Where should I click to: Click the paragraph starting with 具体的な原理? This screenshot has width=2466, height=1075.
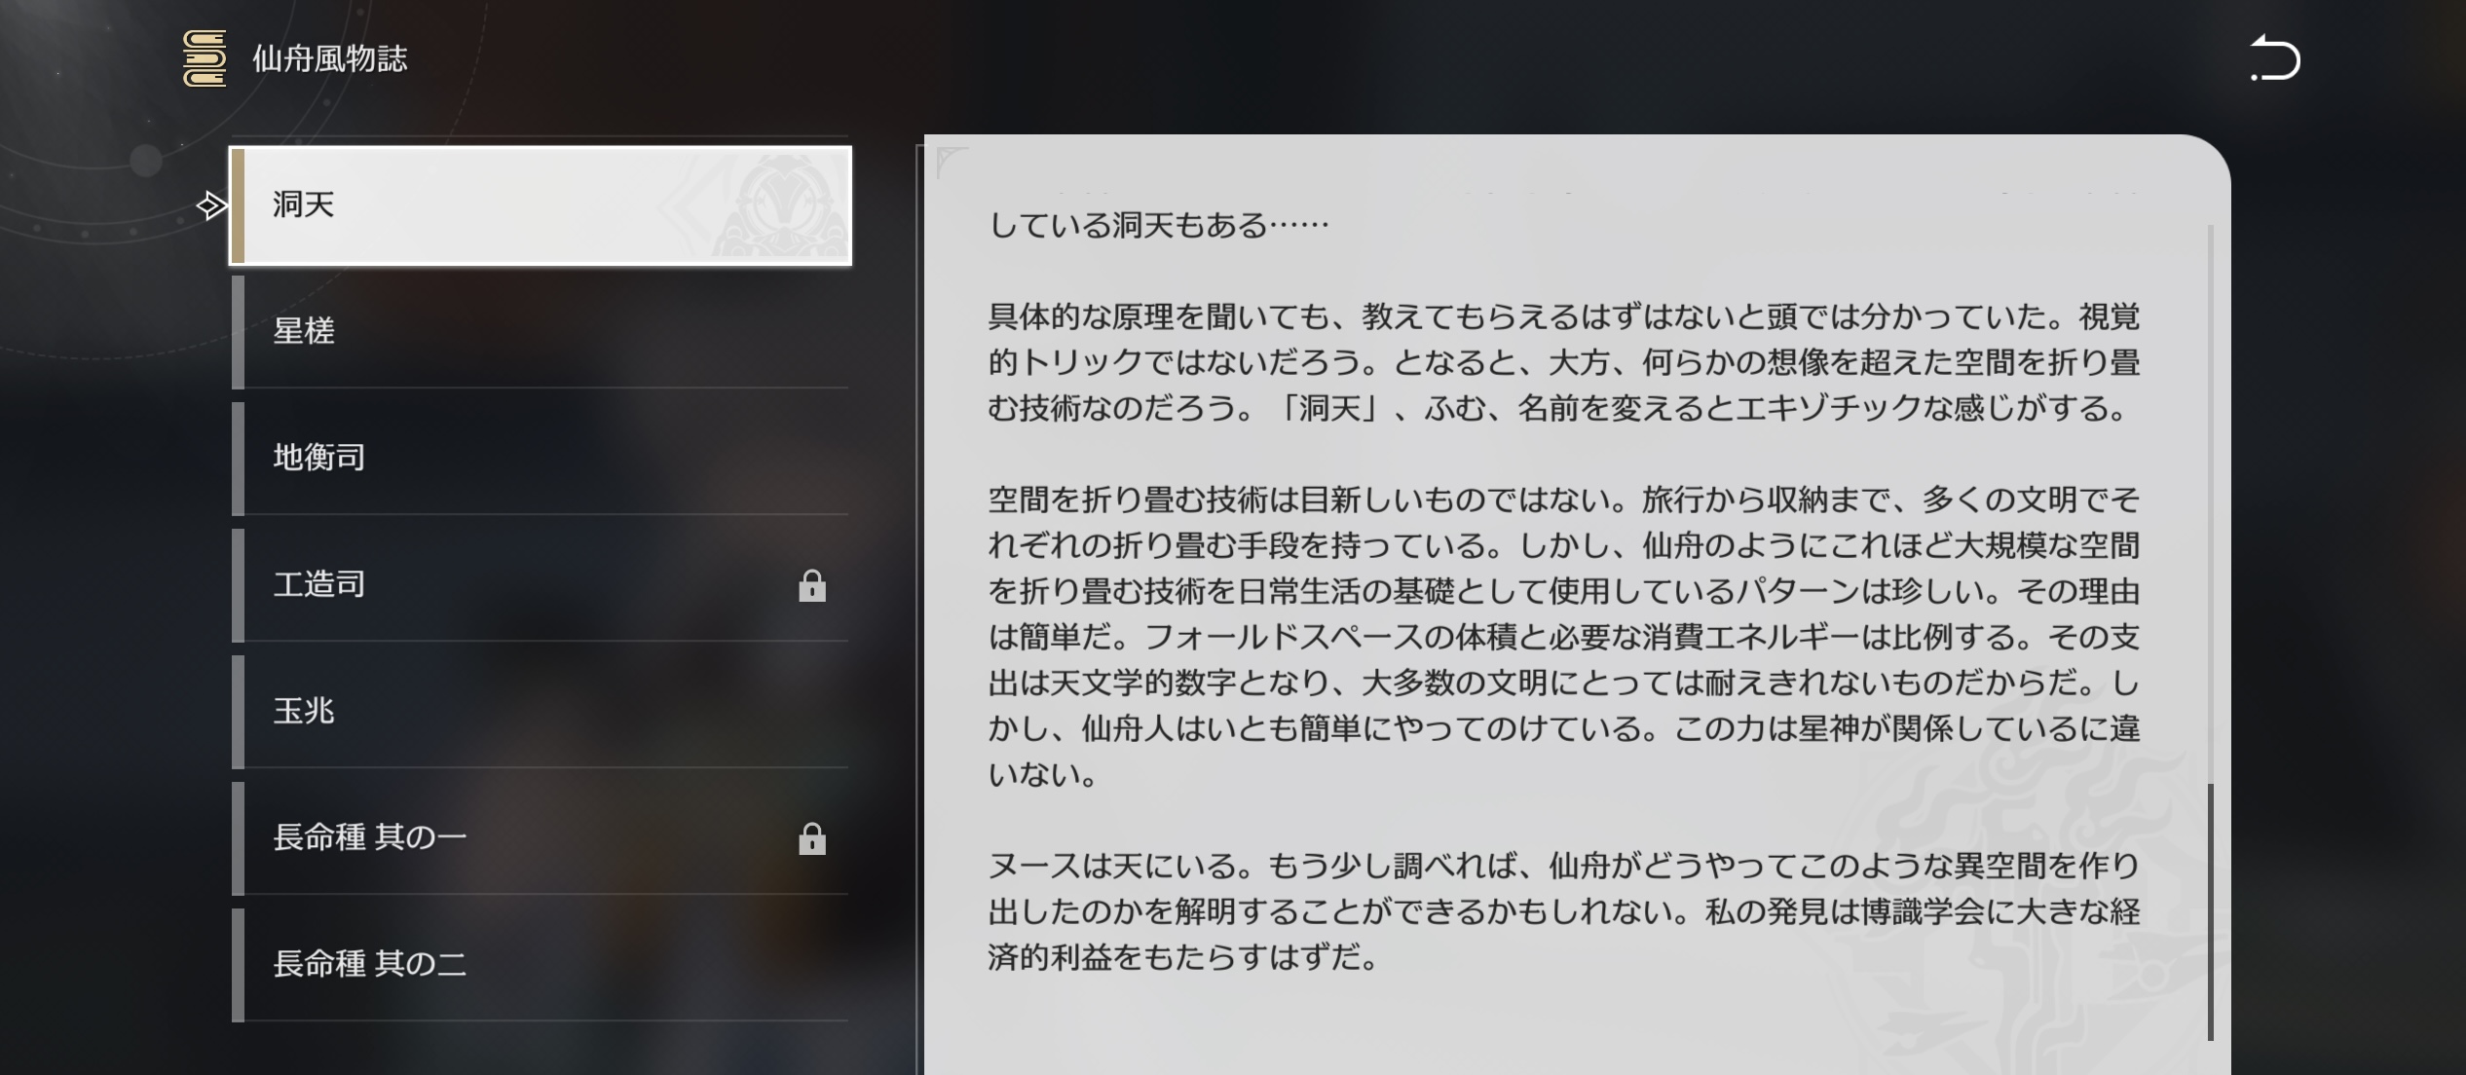point(1562,362)
